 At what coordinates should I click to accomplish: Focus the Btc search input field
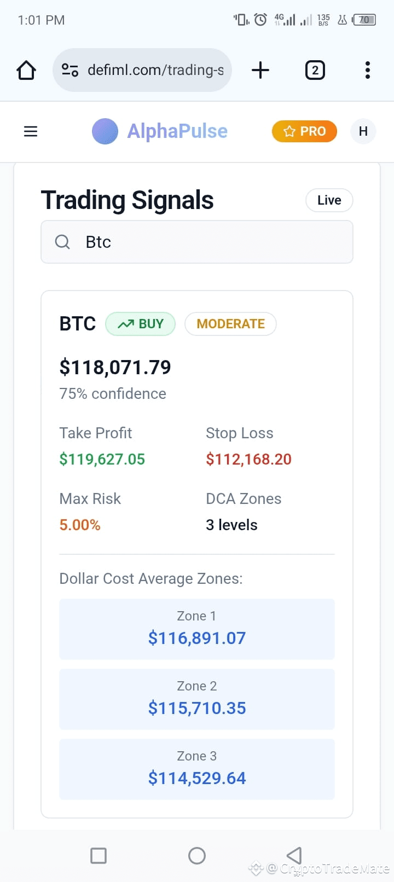pyautogui.click(x=197, y=242)
